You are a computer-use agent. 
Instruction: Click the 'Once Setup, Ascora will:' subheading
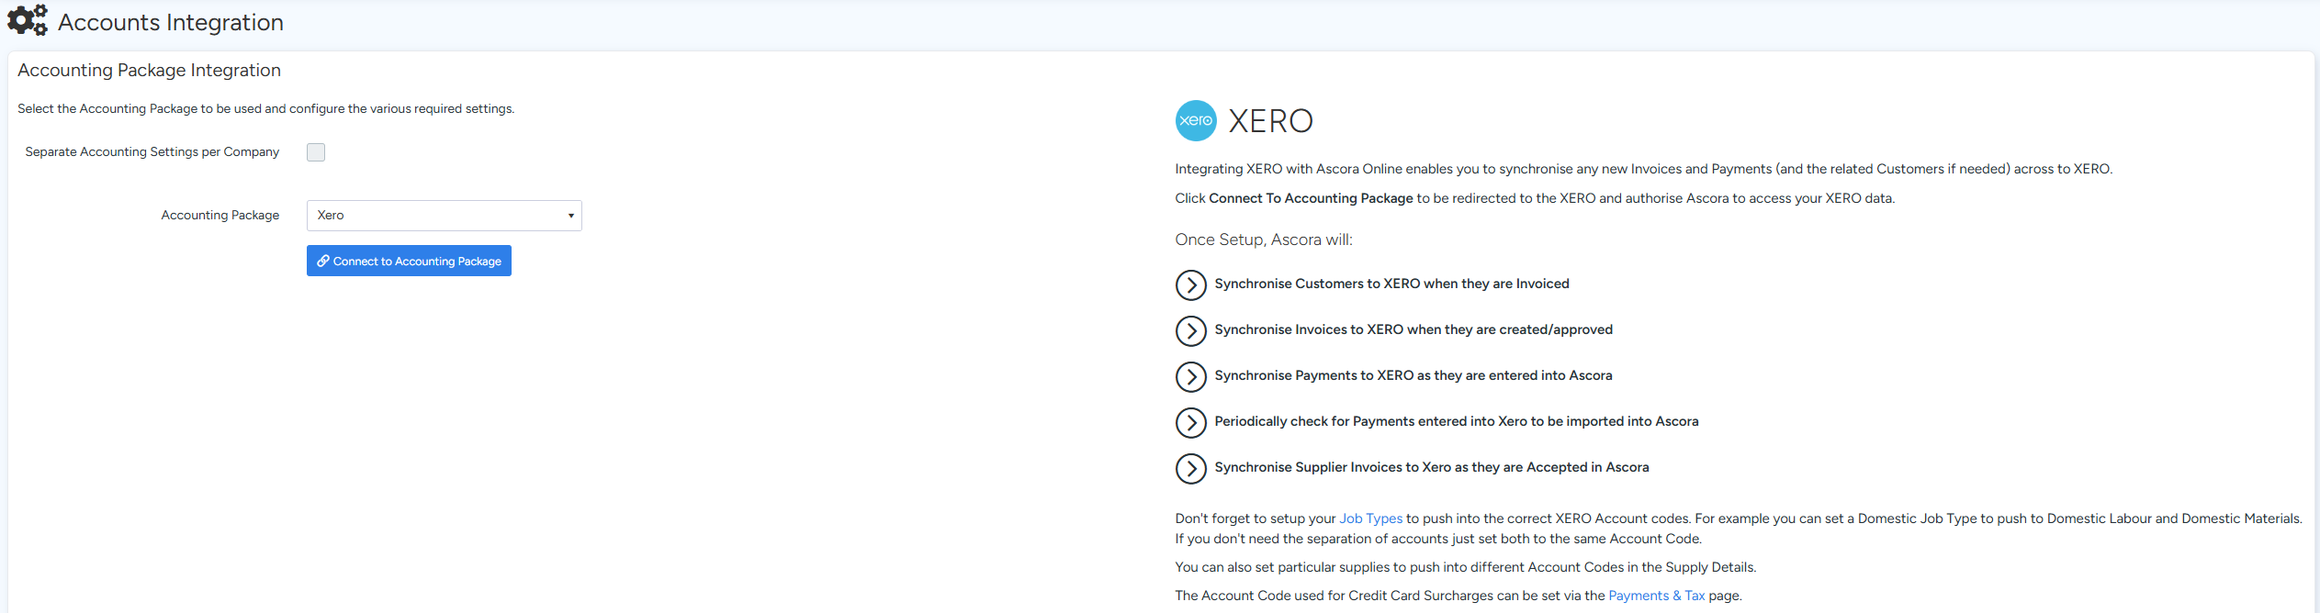tap(1263, 240)
